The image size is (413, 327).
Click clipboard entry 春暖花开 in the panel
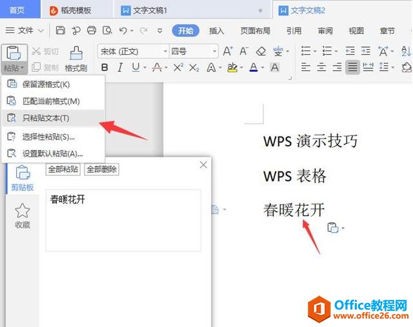point(123,220)
